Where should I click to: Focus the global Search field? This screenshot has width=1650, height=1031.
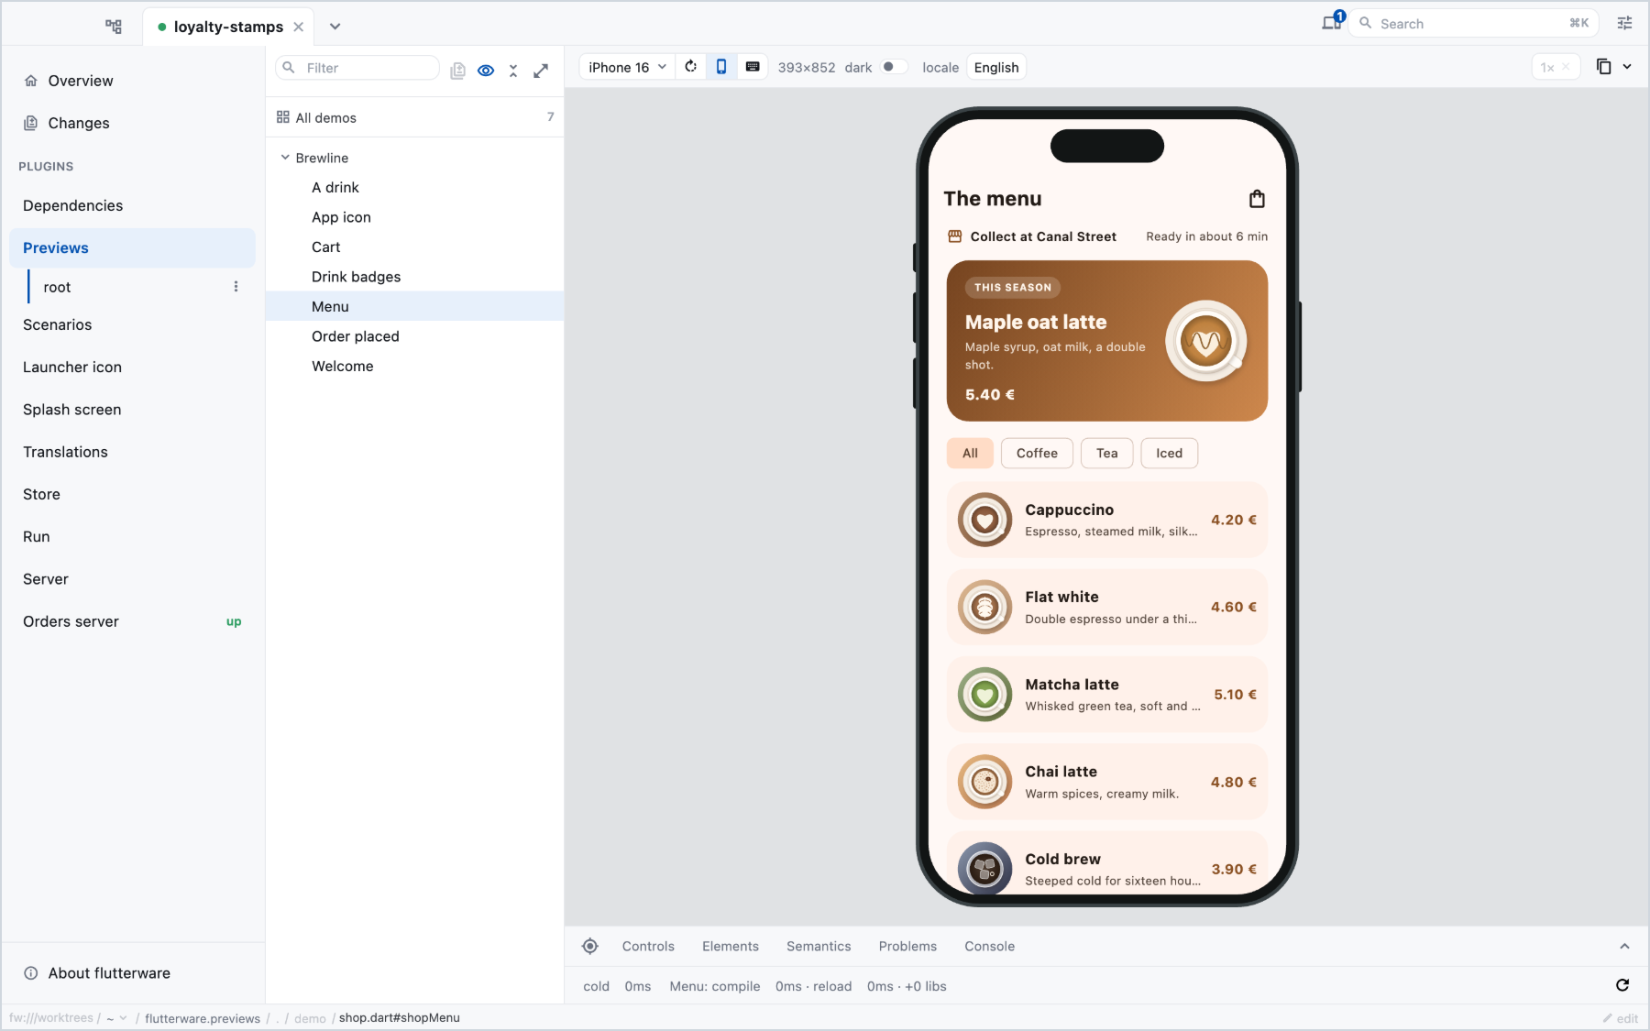click(1473, 23)
